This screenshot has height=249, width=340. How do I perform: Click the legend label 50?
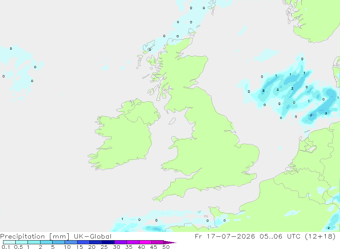166,247
